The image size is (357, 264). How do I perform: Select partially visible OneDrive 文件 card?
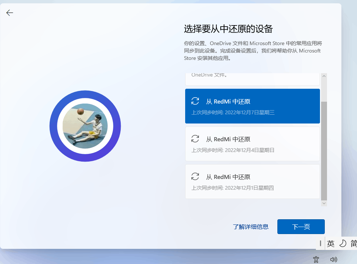click(x=253, y=79)
